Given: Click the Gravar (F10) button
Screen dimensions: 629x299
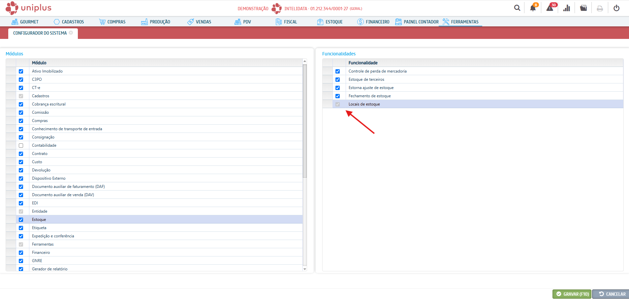Looking at the screenshot, I should click(572, 294).
